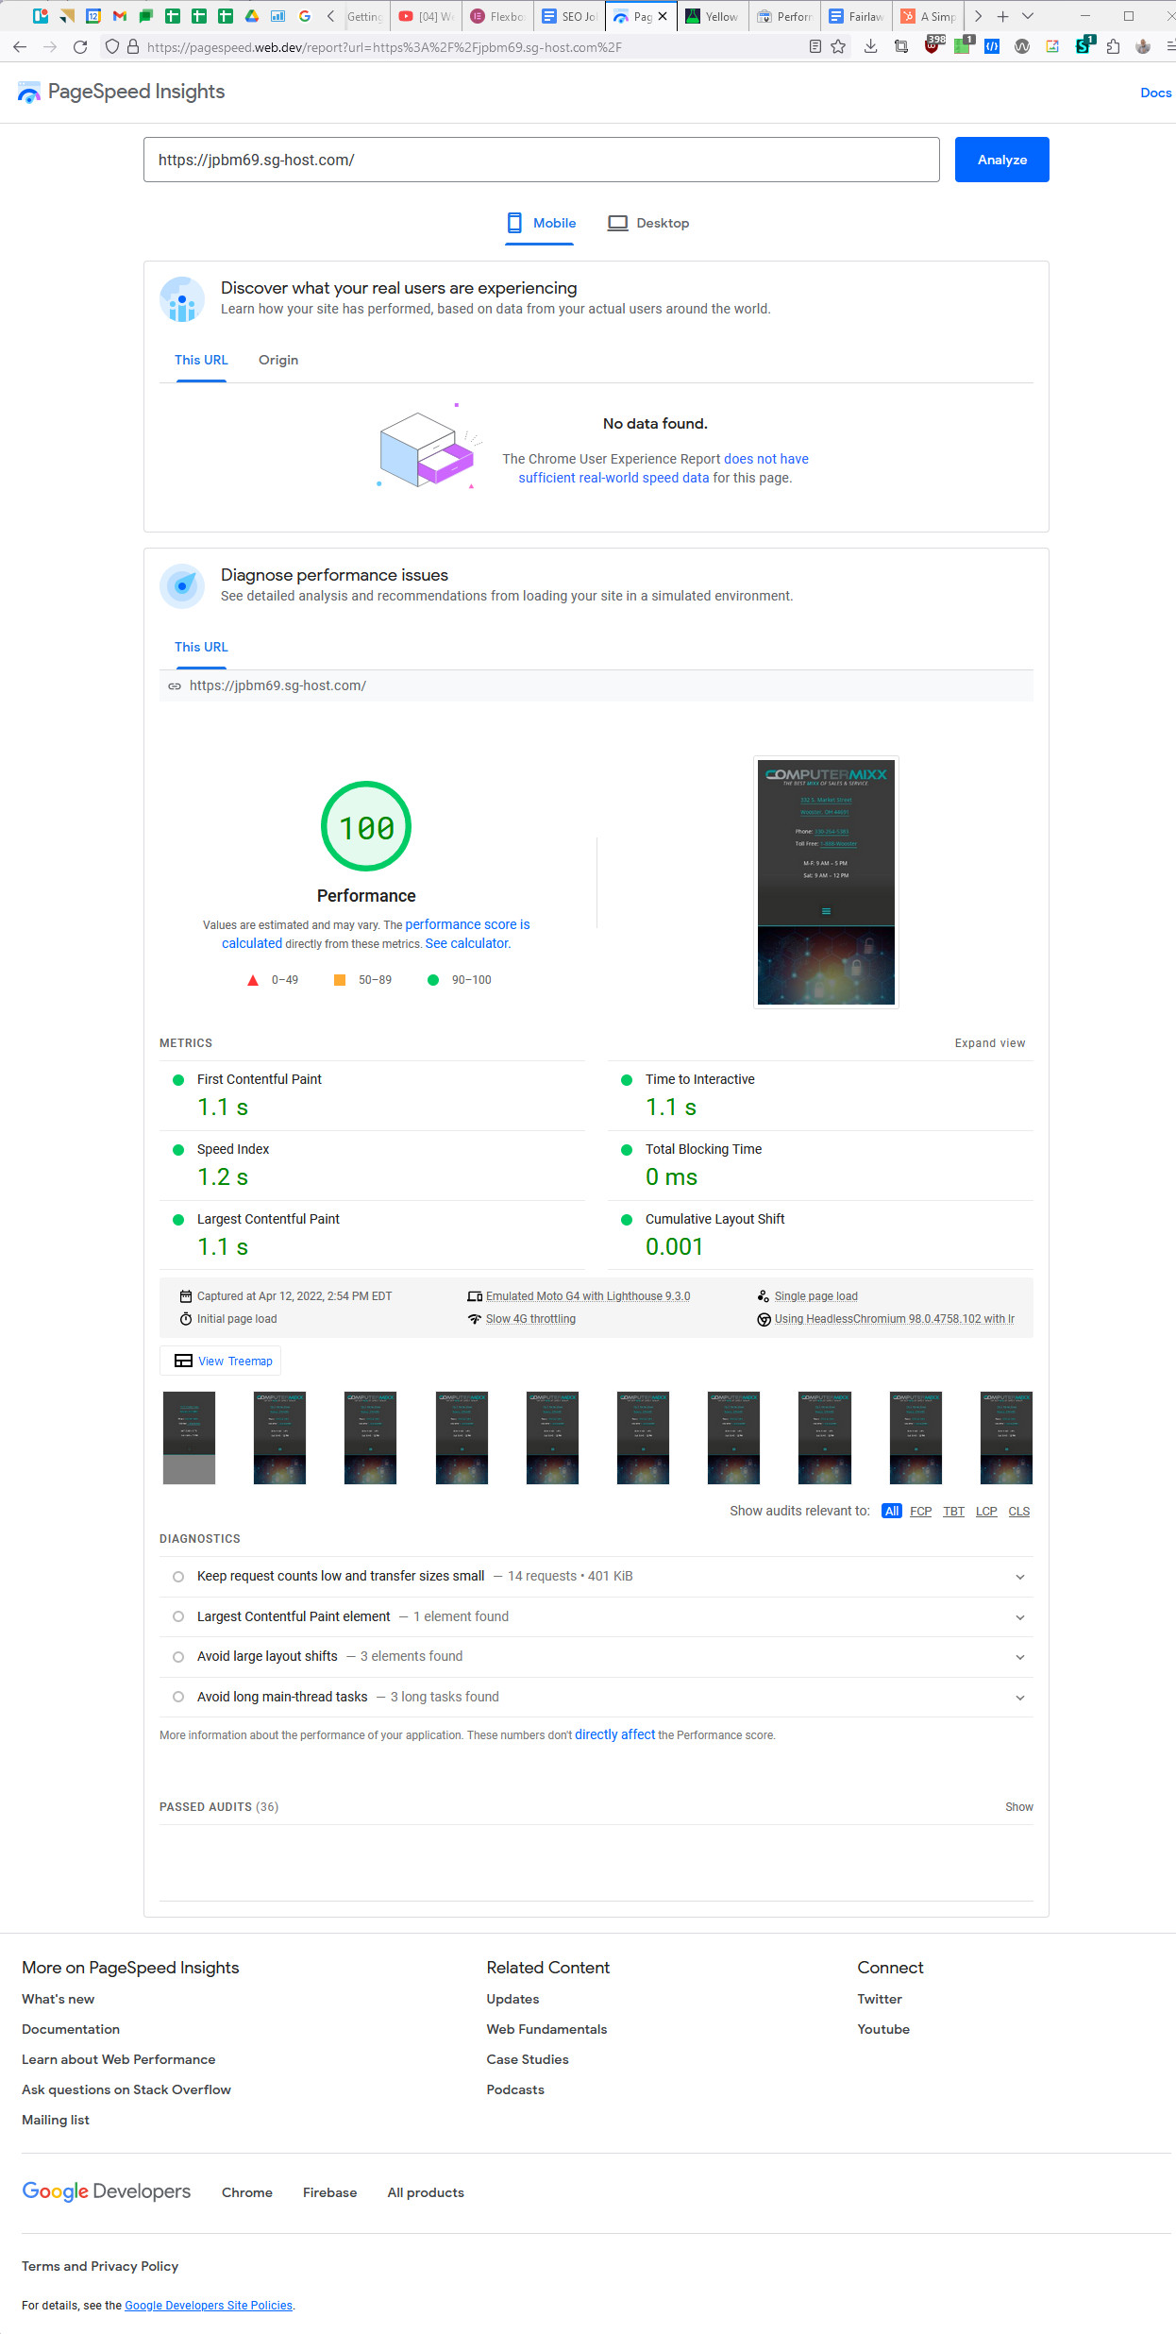This screenshot has width=1176, height=2334.
Task: Switch to the Yellow browser tab
Action: [713, 16]
